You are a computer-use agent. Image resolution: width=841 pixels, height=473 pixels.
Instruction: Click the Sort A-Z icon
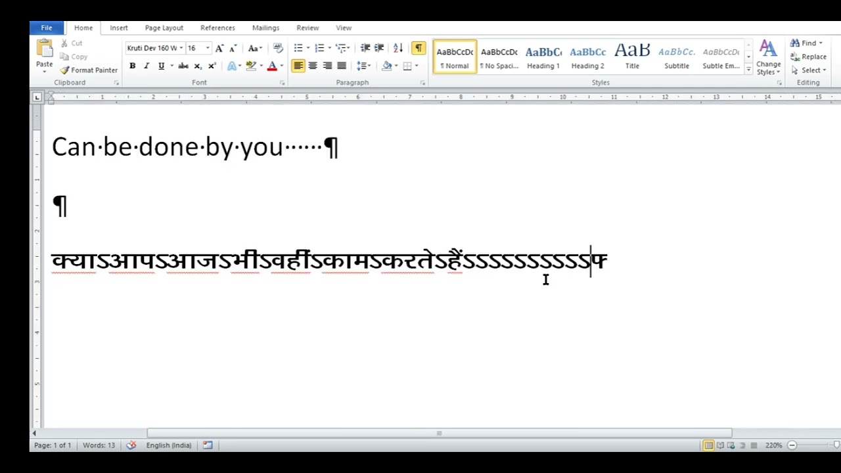pos(398,48)
